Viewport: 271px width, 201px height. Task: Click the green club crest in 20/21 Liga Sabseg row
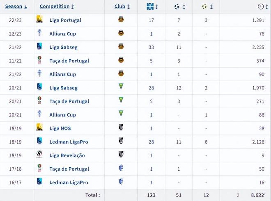point(121,88)
